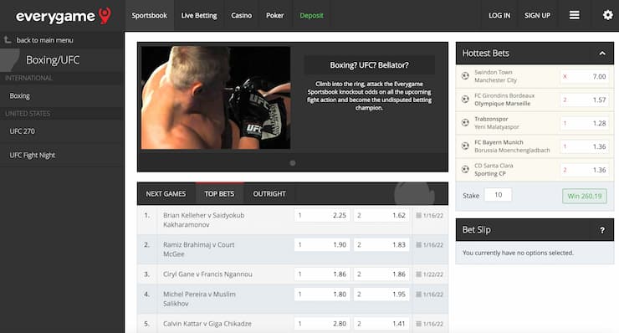The width and height of the screenshot is (619, 333).
Task: Bet on Ramiz Brahimaj at 1.90
Action: click(322, 245)
